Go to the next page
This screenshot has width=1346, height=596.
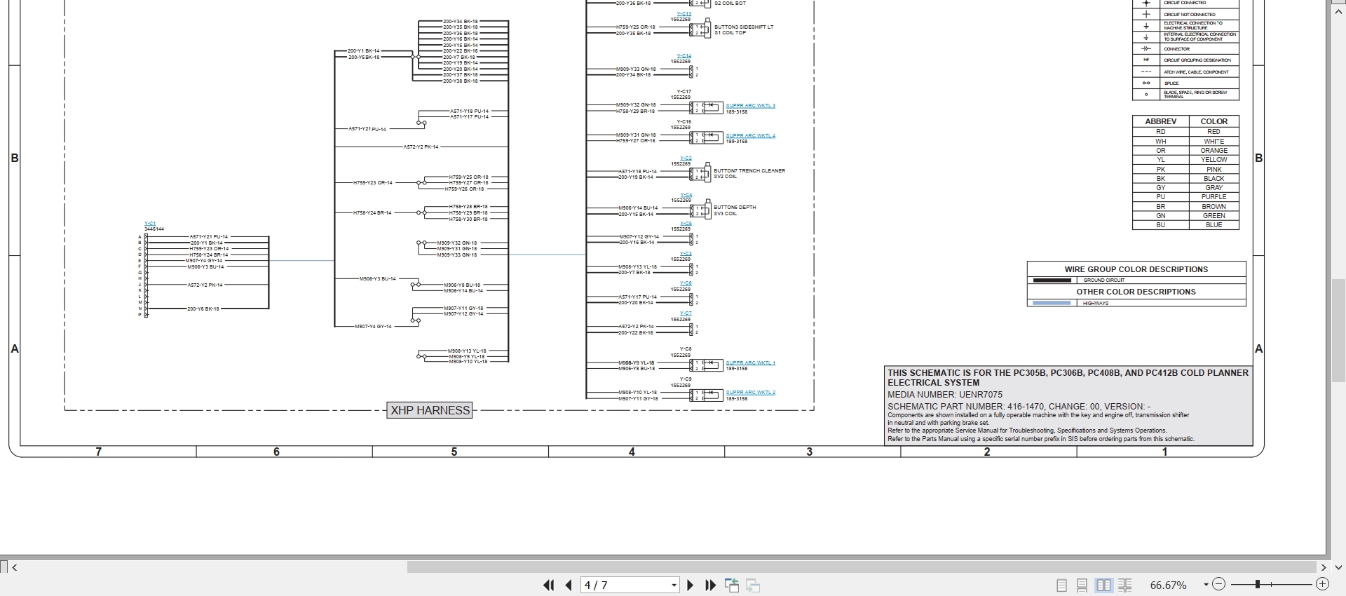690,585
